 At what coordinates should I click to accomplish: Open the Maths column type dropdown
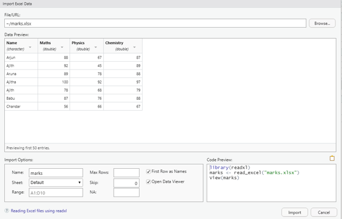point(62,47)
